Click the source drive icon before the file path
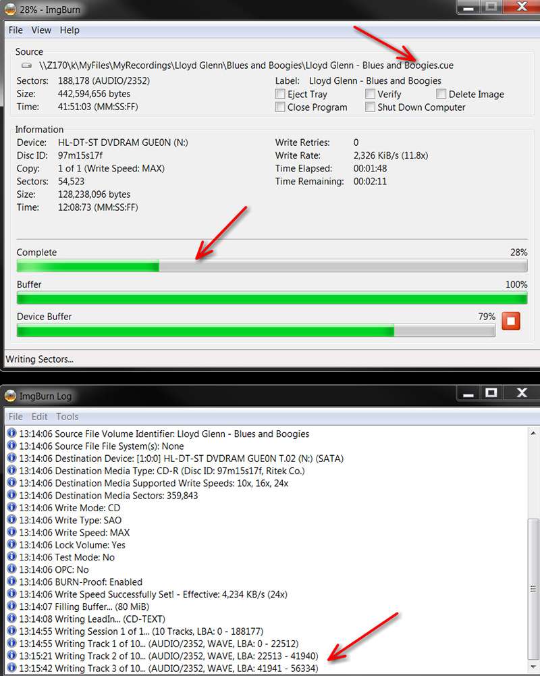This screenshot has height=676, width=540. click(27, 66)
